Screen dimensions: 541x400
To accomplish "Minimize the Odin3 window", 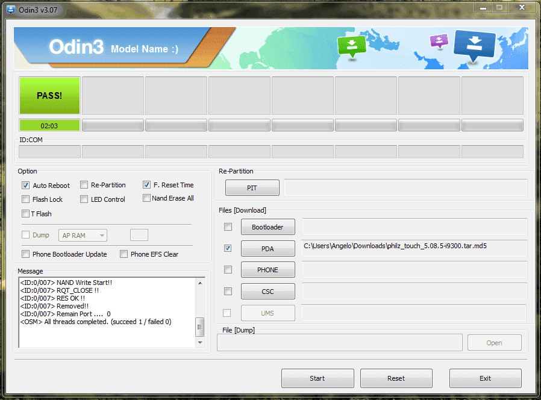I will [x=483, y=8].
